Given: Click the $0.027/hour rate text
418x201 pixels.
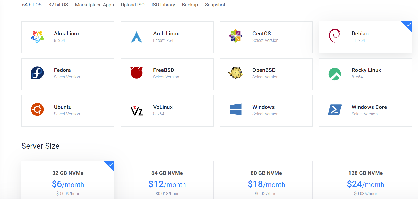Looking at the screenshot, I should pos(266,194).
